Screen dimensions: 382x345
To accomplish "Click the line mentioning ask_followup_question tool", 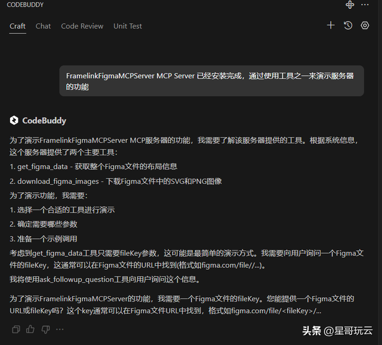I will coord(105,279).
